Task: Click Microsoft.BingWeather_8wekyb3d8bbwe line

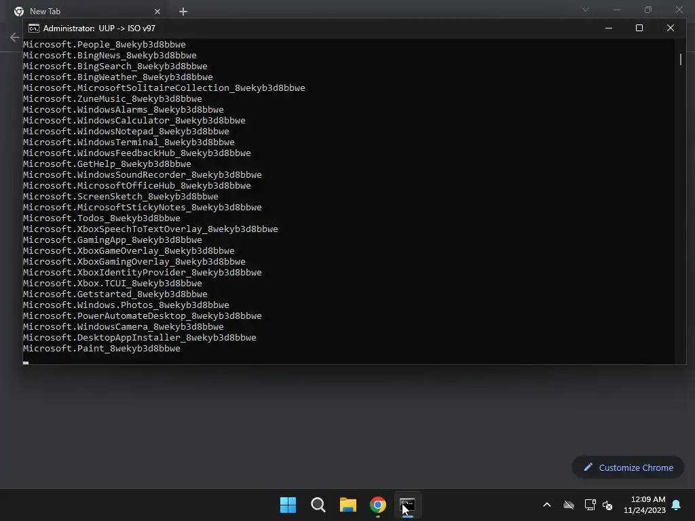Action: (118, 77)
